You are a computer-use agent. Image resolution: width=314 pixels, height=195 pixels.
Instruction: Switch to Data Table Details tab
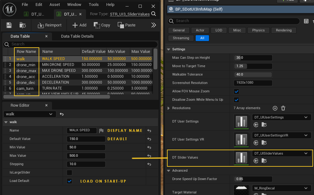click(x=77, y=36)
